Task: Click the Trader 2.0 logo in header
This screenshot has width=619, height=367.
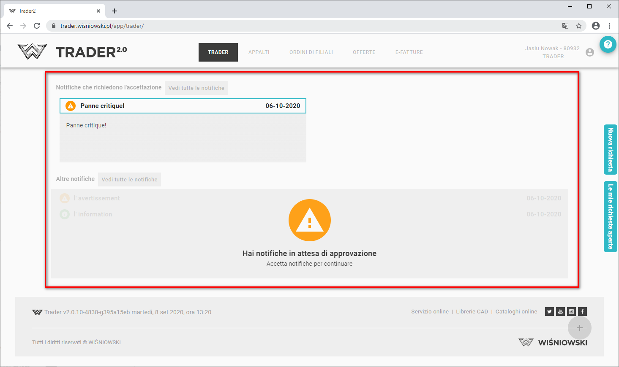Action: (72, 52)
